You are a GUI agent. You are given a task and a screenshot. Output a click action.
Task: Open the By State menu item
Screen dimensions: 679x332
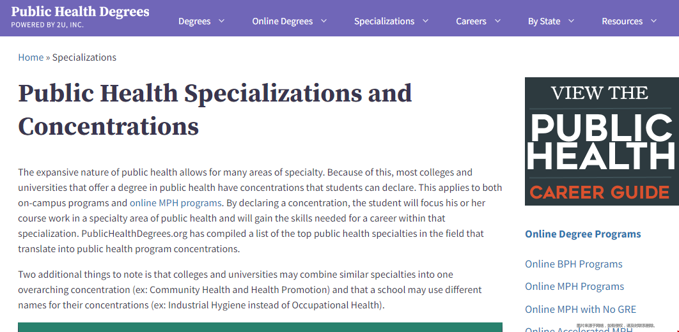544,21
